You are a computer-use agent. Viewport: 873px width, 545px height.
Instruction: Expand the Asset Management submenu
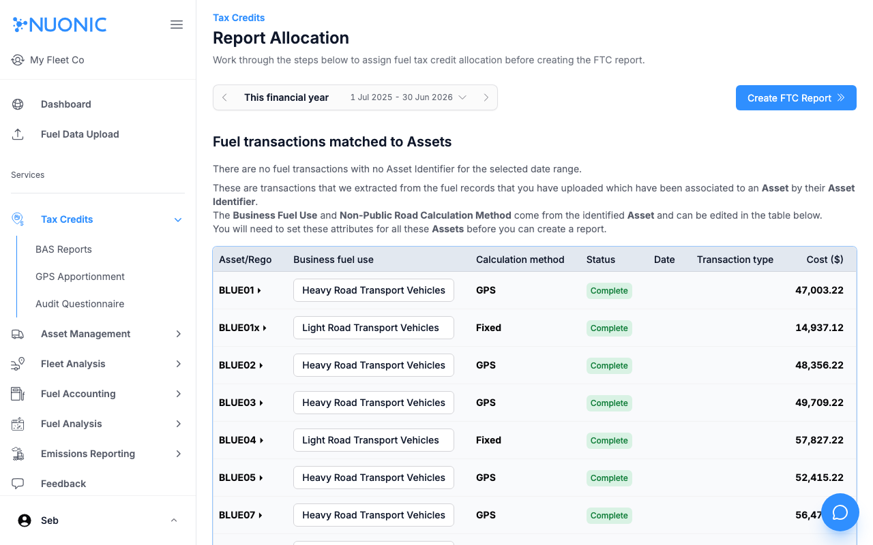click(179, 334)
